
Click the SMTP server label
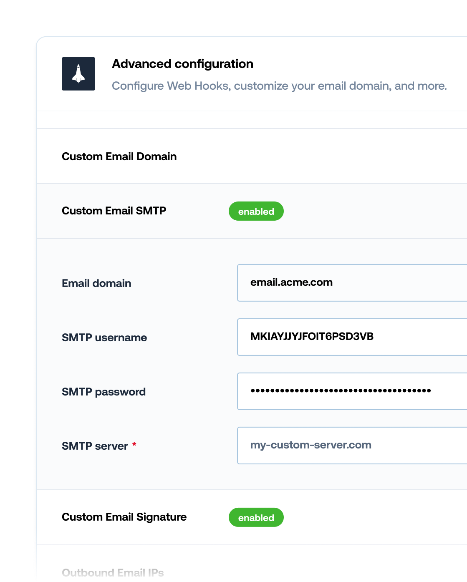tap(95, 446)
